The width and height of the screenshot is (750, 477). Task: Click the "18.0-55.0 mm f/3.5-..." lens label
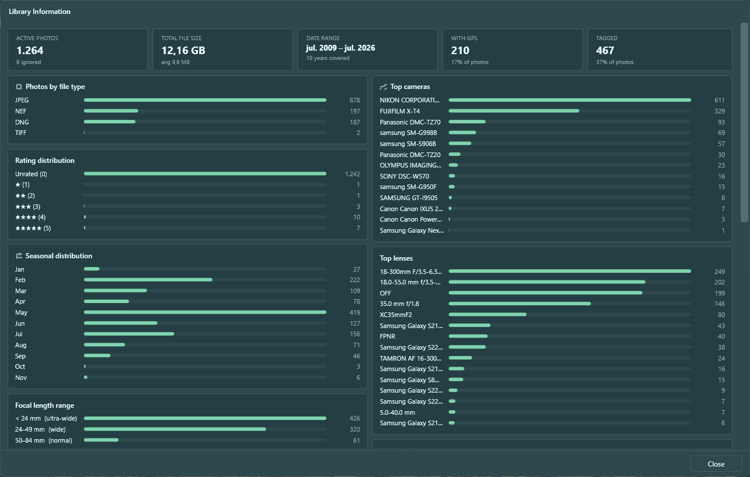pos(411,282)
